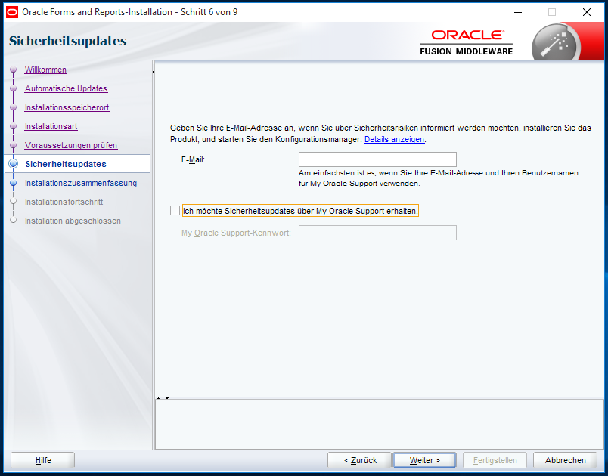Open the Installationsspeicherort step
The height and width of the screenshot is (476, 608).
tap(67, 107)
